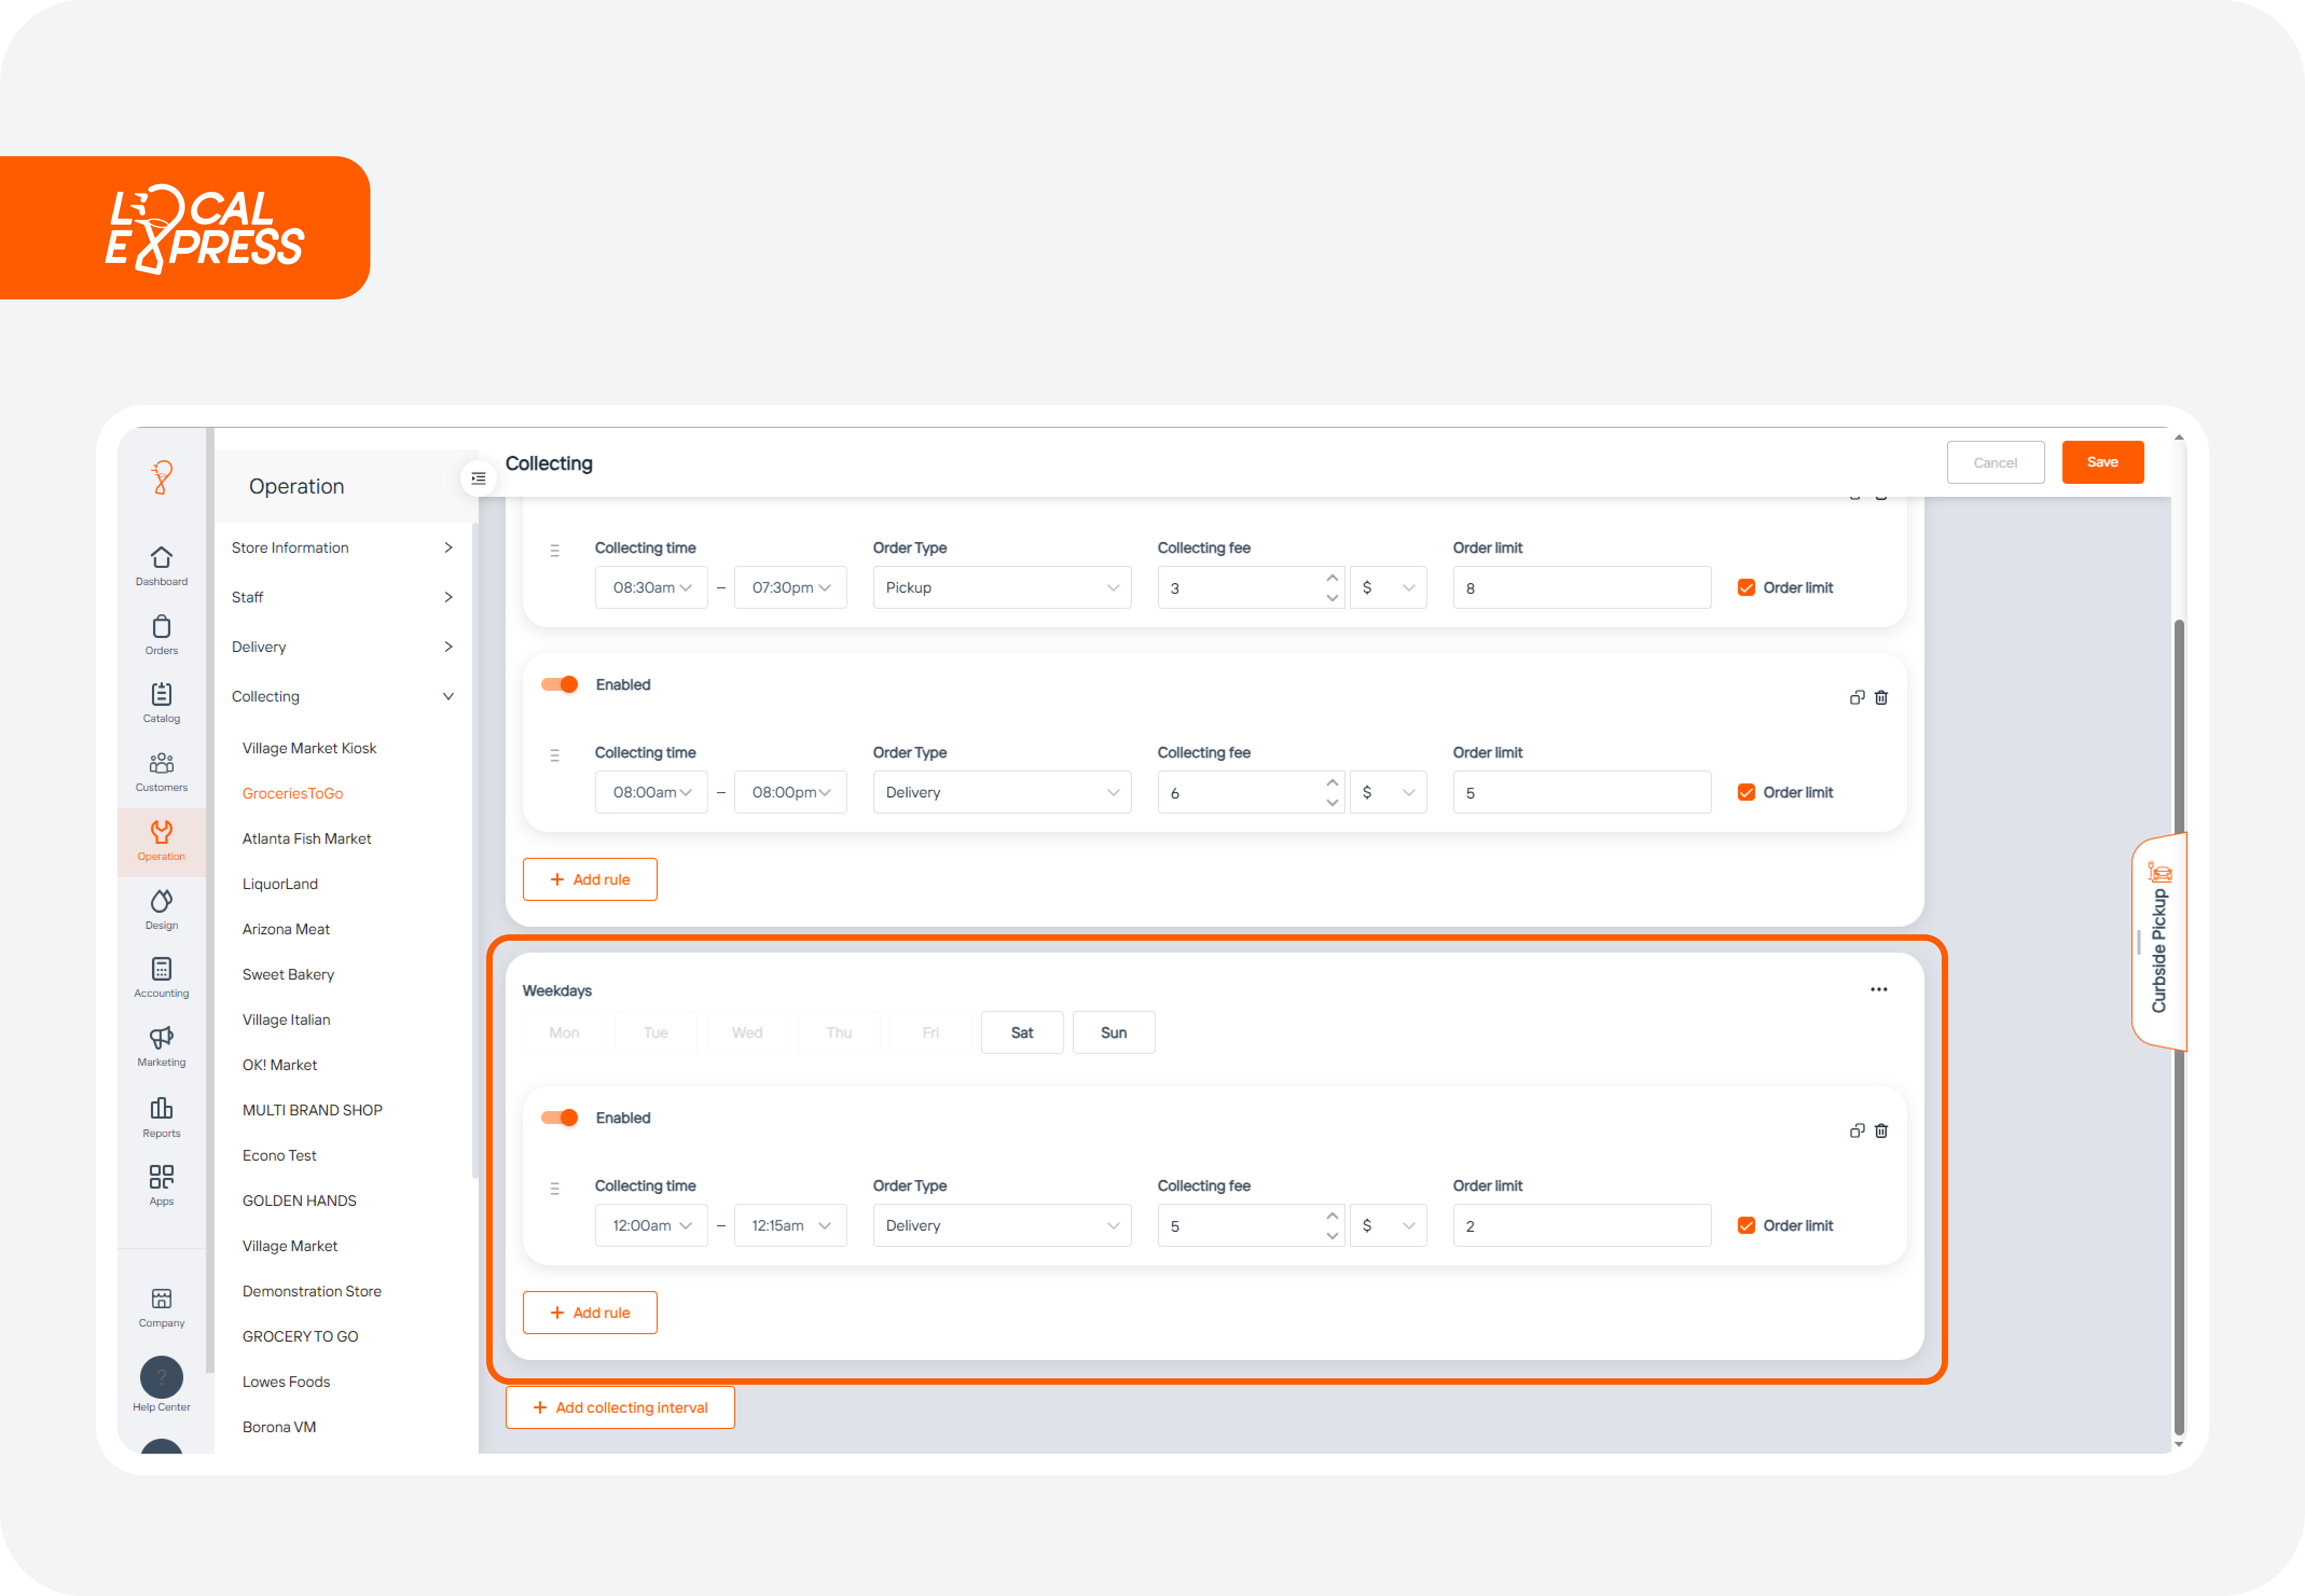The width and height of the screenshot is (2305, 1596).
Task: Open the 07:30pm end time dropdown
Action: tap(790, 588)
